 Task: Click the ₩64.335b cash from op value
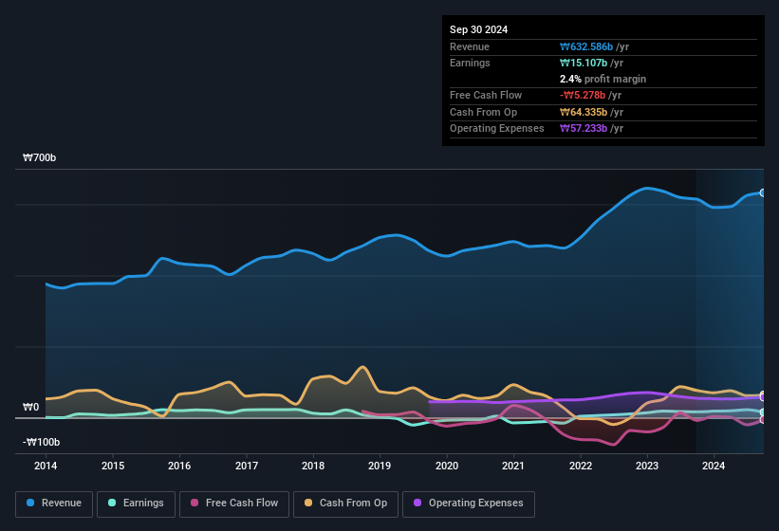pos(584,112)
